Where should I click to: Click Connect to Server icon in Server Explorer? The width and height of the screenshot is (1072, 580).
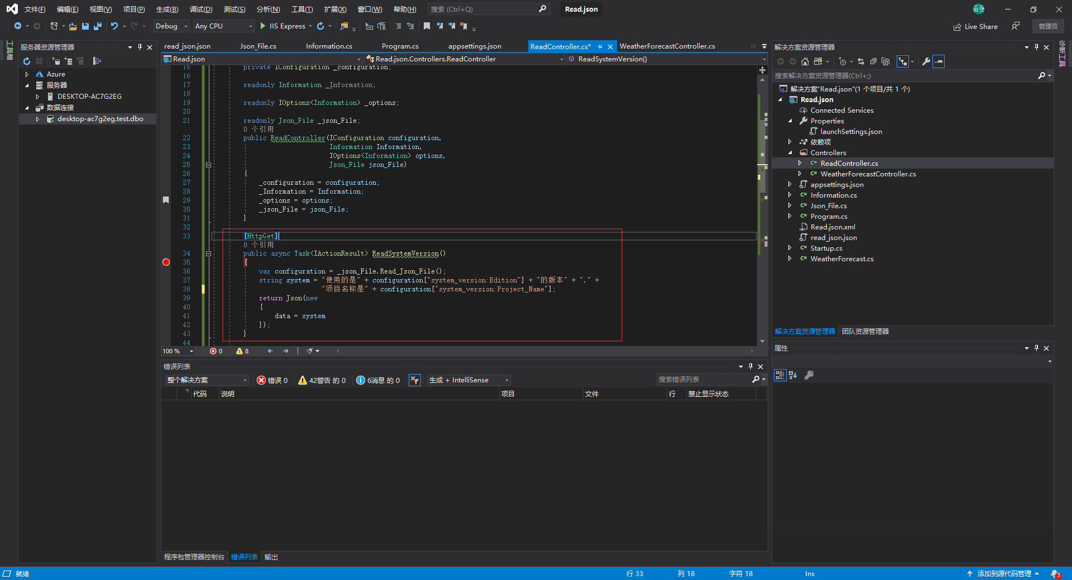(68, 61)
